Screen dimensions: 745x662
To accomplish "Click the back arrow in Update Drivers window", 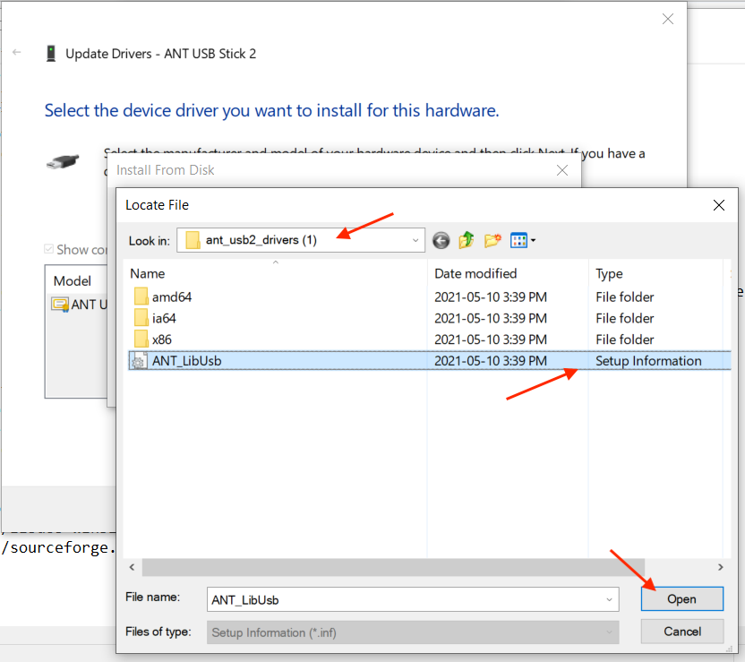I will click(17, 52).
